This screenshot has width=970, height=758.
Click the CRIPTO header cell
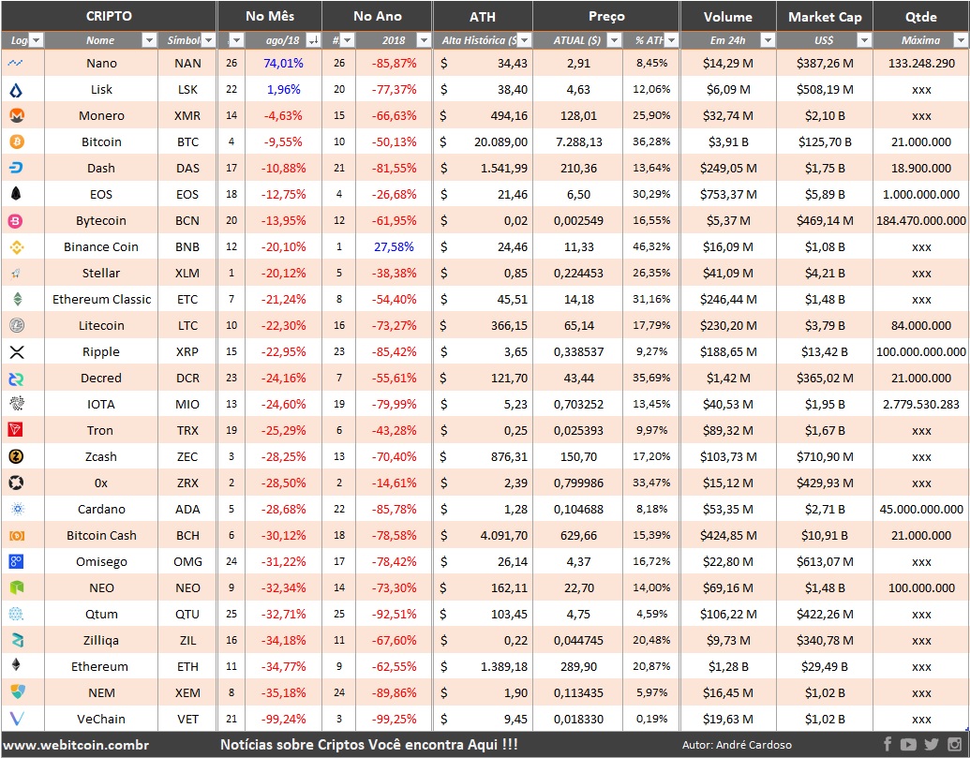point(109,16)
